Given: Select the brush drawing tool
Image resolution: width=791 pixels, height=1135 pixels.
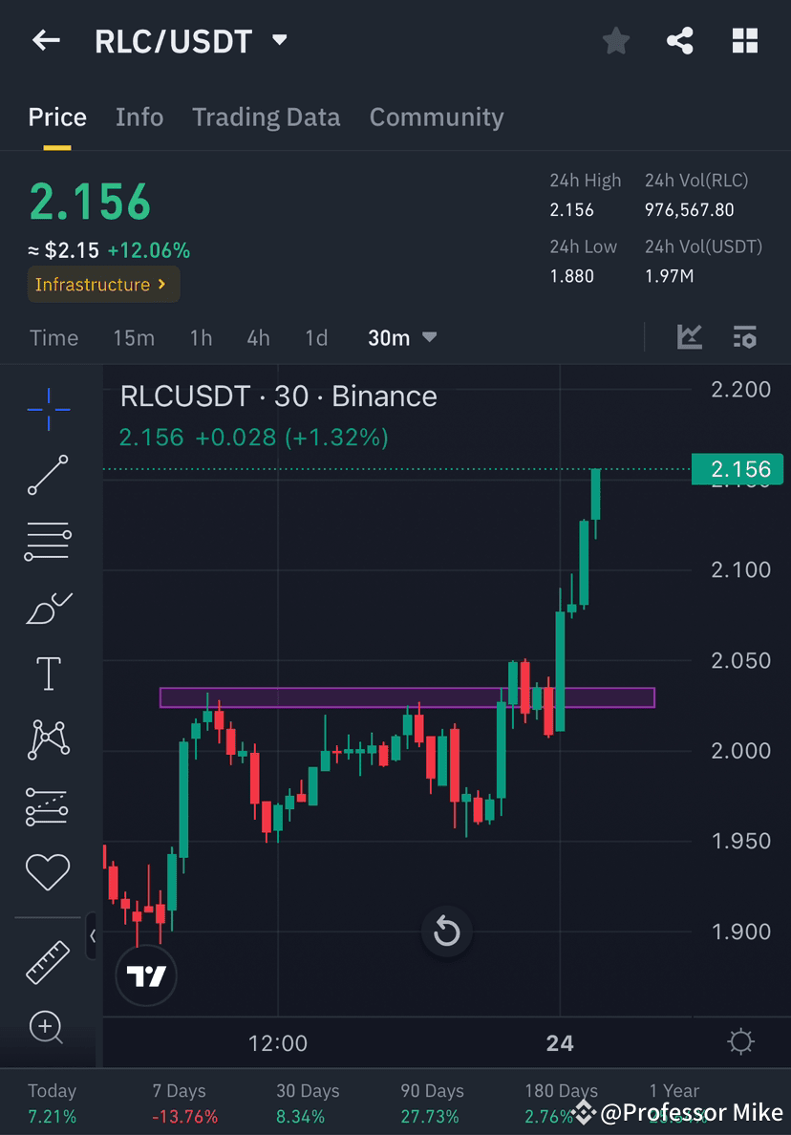Looking at the screenshot, I should point(48,607).
